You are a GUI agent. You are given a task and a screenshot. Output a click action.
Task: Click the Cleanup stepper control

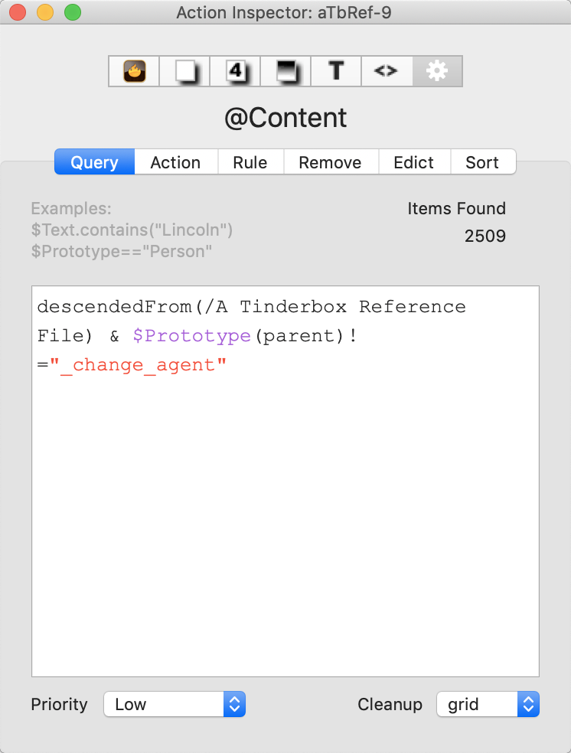528,704
